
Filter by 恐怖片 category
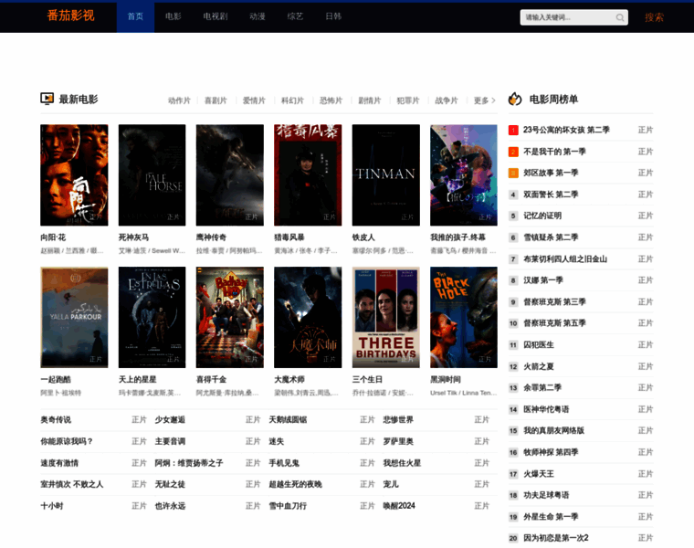click(x=331, y=101)
